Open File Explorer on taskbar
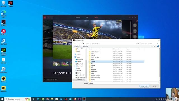 52,99
